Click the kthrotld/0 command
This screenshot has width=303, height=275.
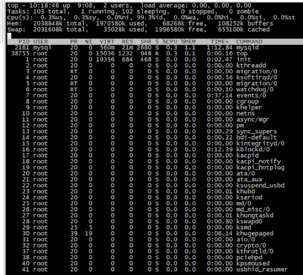[255, 251]
